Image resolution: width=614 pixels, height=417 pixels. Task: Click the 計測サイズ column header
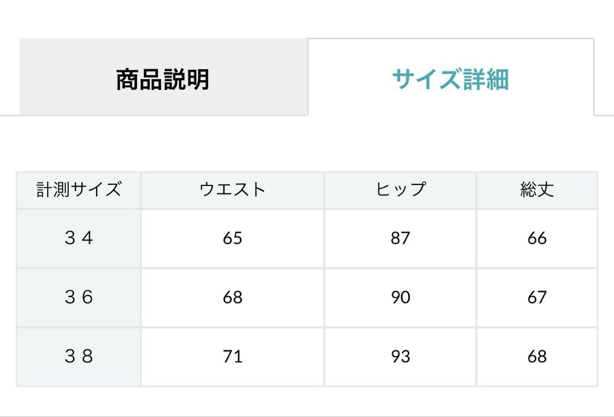[x=78, y=190]
